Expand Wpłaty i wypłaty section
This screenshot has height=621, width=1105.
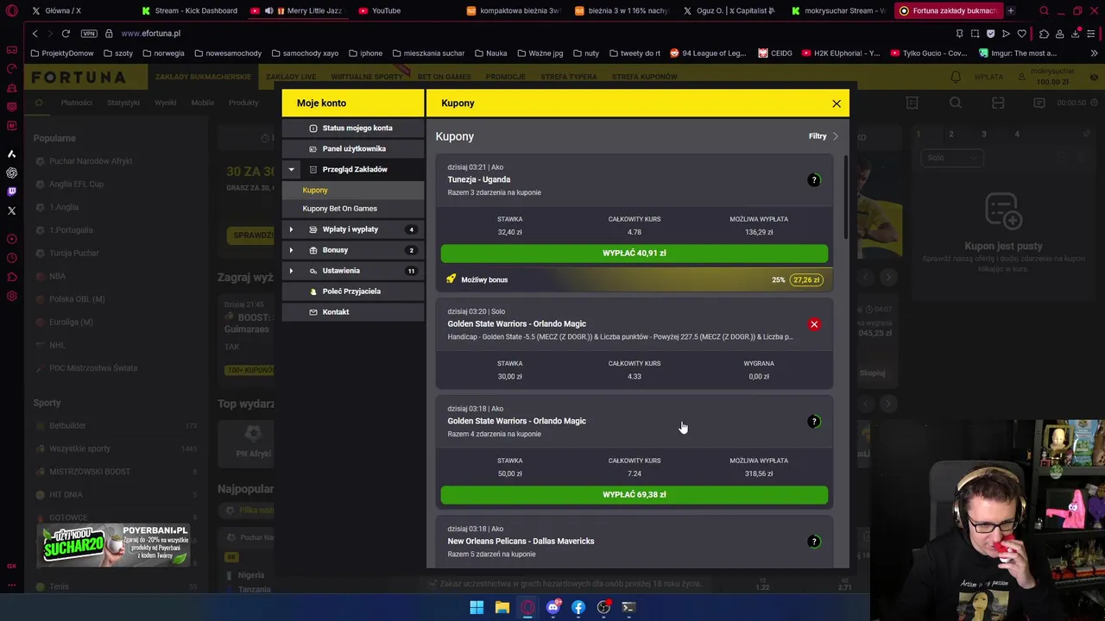[291, 229]
